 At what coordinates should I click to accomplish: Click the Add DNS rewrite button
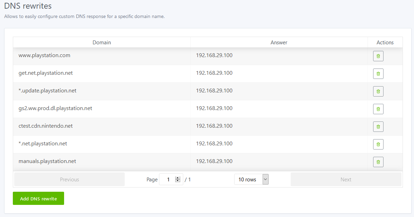click(38, 199)
